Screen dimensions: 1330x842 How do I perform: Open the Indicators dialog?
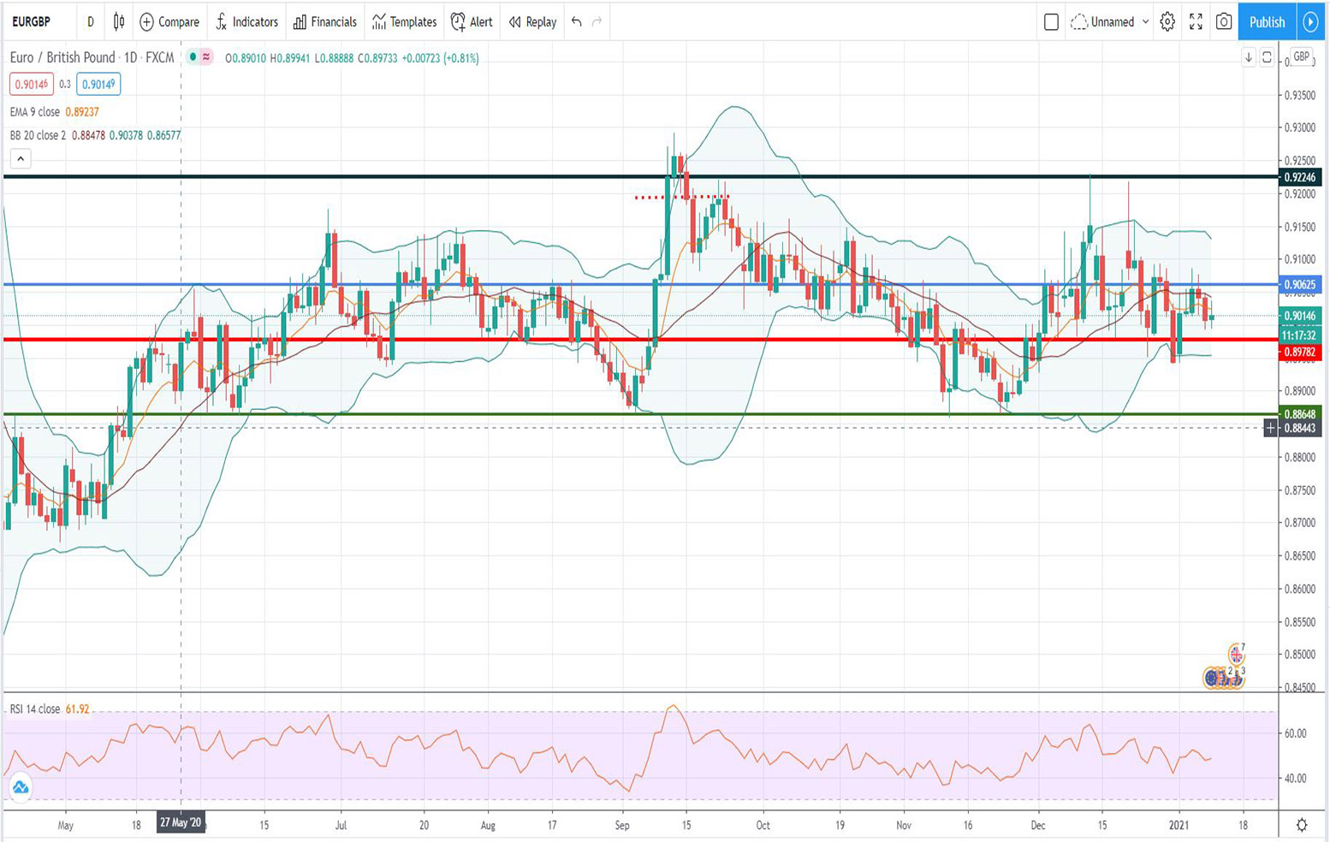tap(246, 21)
